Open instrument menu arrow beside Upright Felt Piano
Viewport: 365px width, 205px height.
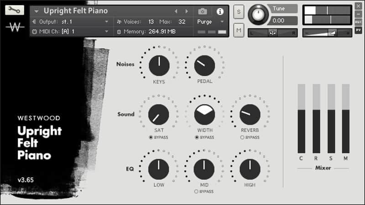(36, 11)
